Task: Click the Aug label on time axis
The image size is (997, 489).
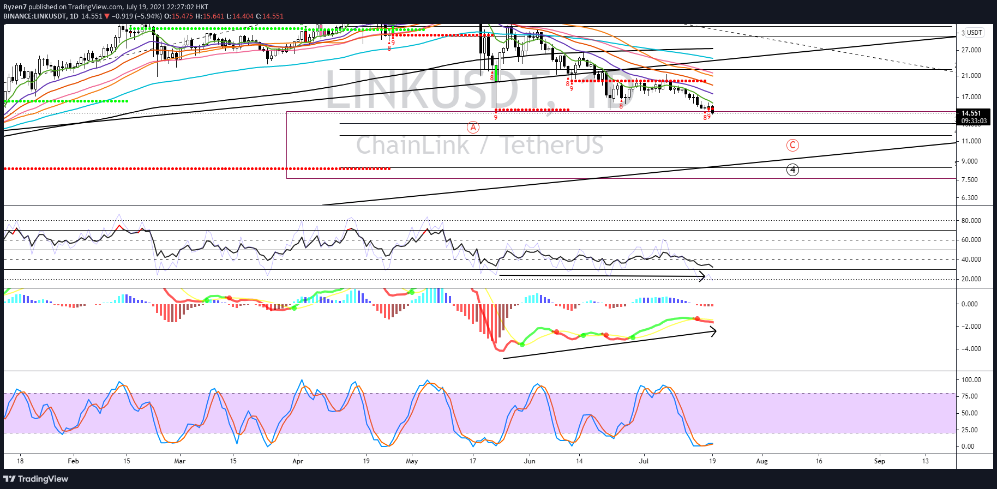Action: (762, 461)
